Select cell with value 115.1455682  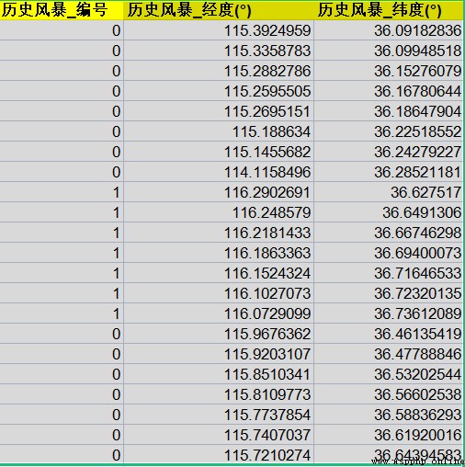coord(219,152)
